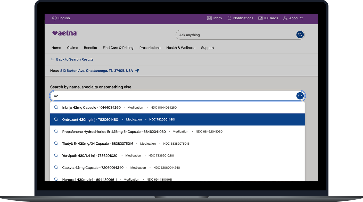The height and width of the screenshot is (202, 363).
Task: Click magnifier icon beside Yorvipath suggestion
Action: 56,155
